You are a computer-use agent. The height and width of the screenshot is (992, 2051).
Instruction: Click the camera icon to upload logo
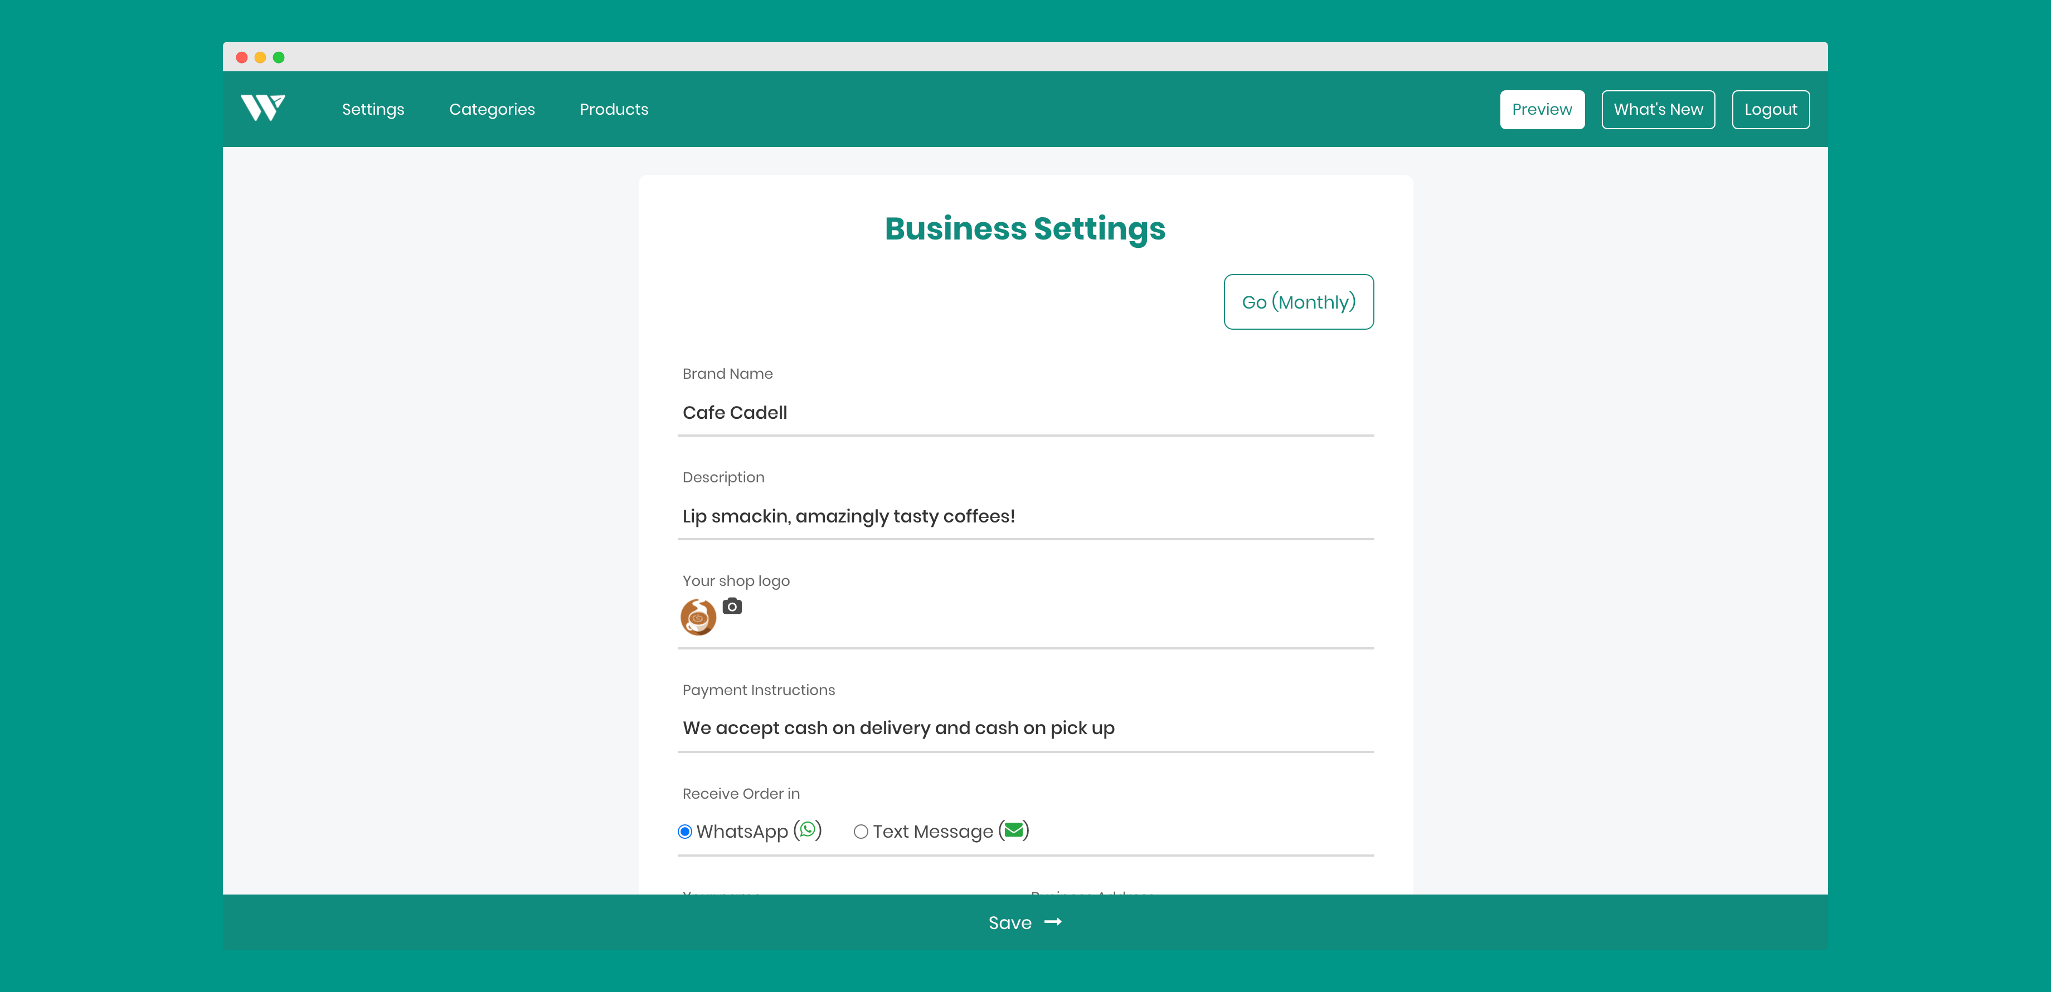(x=732, y=606)
